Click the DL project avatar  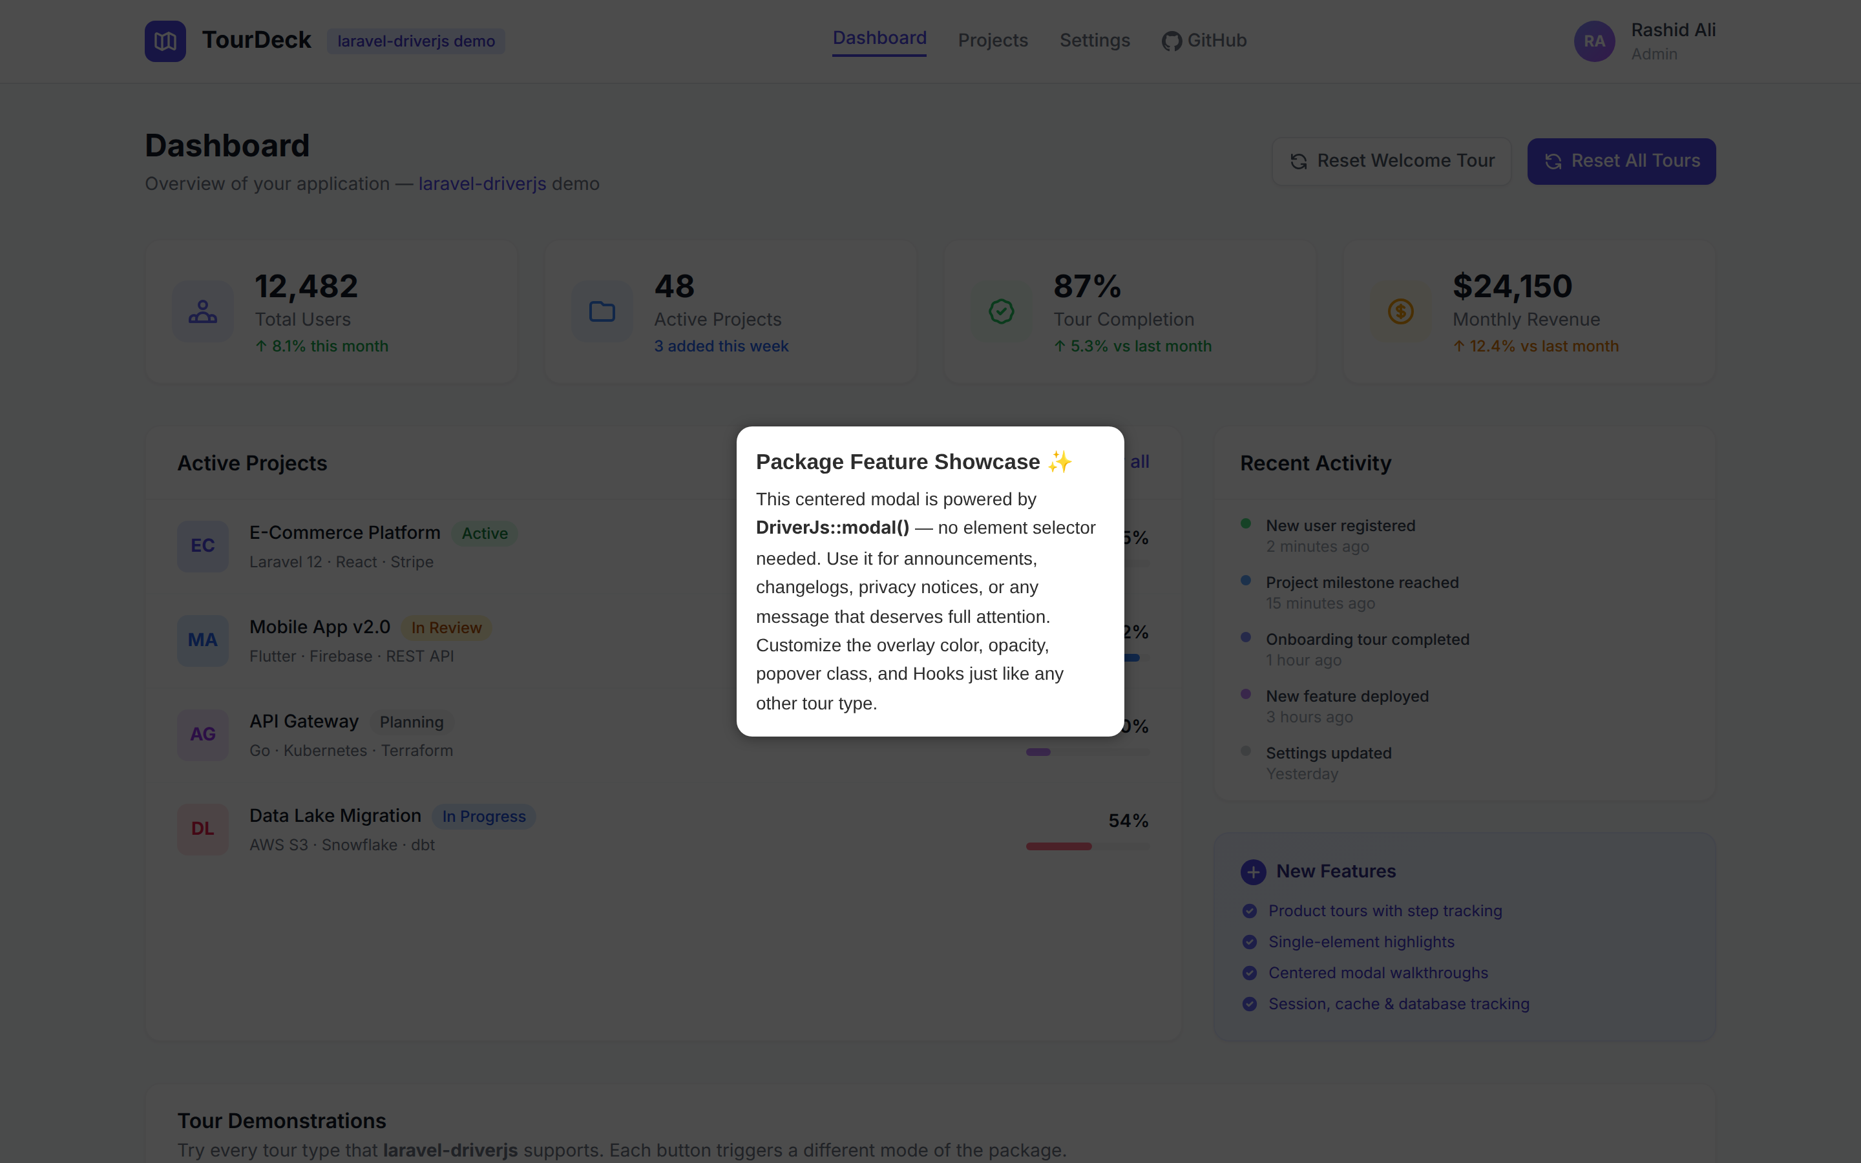203,829
